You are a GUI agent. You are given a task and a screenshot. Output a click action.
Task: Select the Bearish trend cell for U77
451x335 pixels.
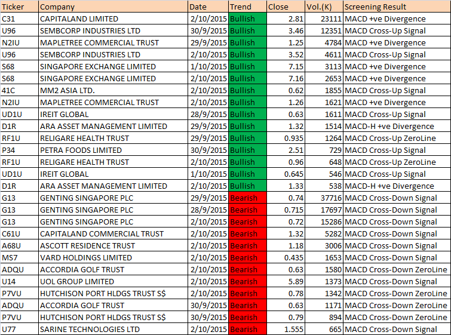click(248, 329)
